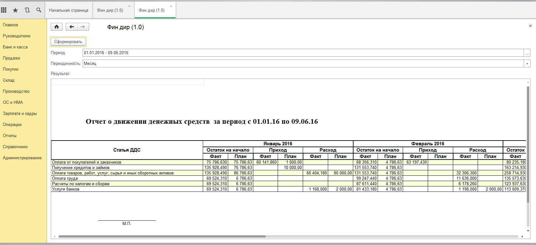Click the Периодичность field showing Месяц

(x=303, y=64)
